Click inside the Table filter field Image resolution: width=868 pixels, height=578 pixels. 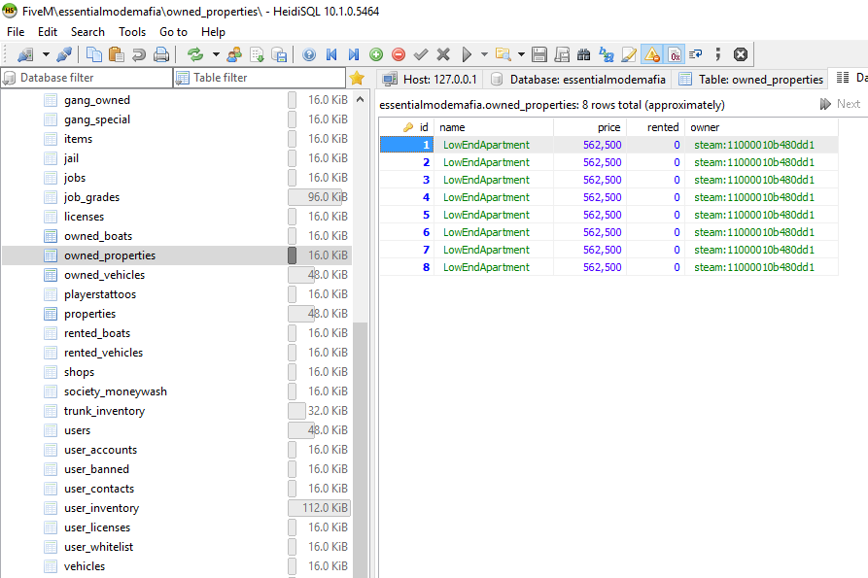[260, 78]
